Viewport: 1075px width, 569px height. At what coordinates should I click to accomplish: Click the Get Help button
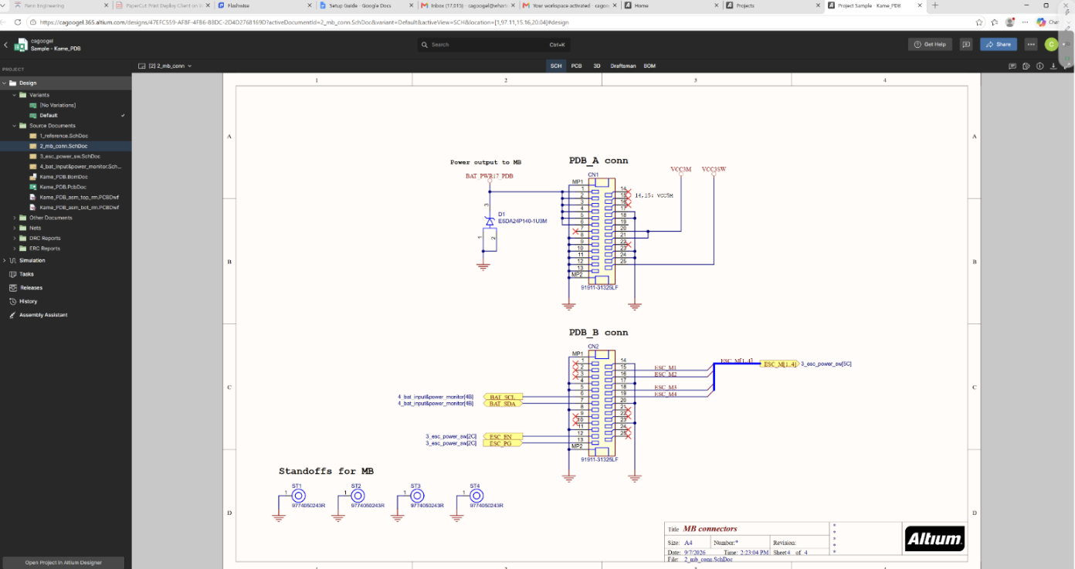click(930, 44)
